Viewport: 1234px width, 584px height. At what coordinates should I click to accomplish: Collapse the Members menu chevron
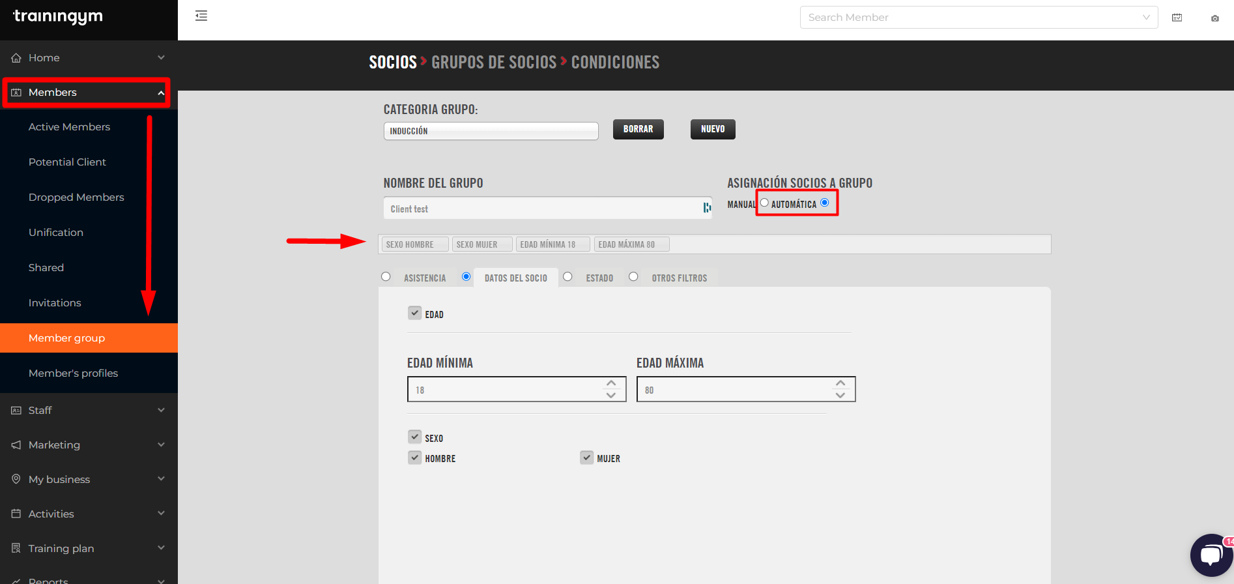161,93
